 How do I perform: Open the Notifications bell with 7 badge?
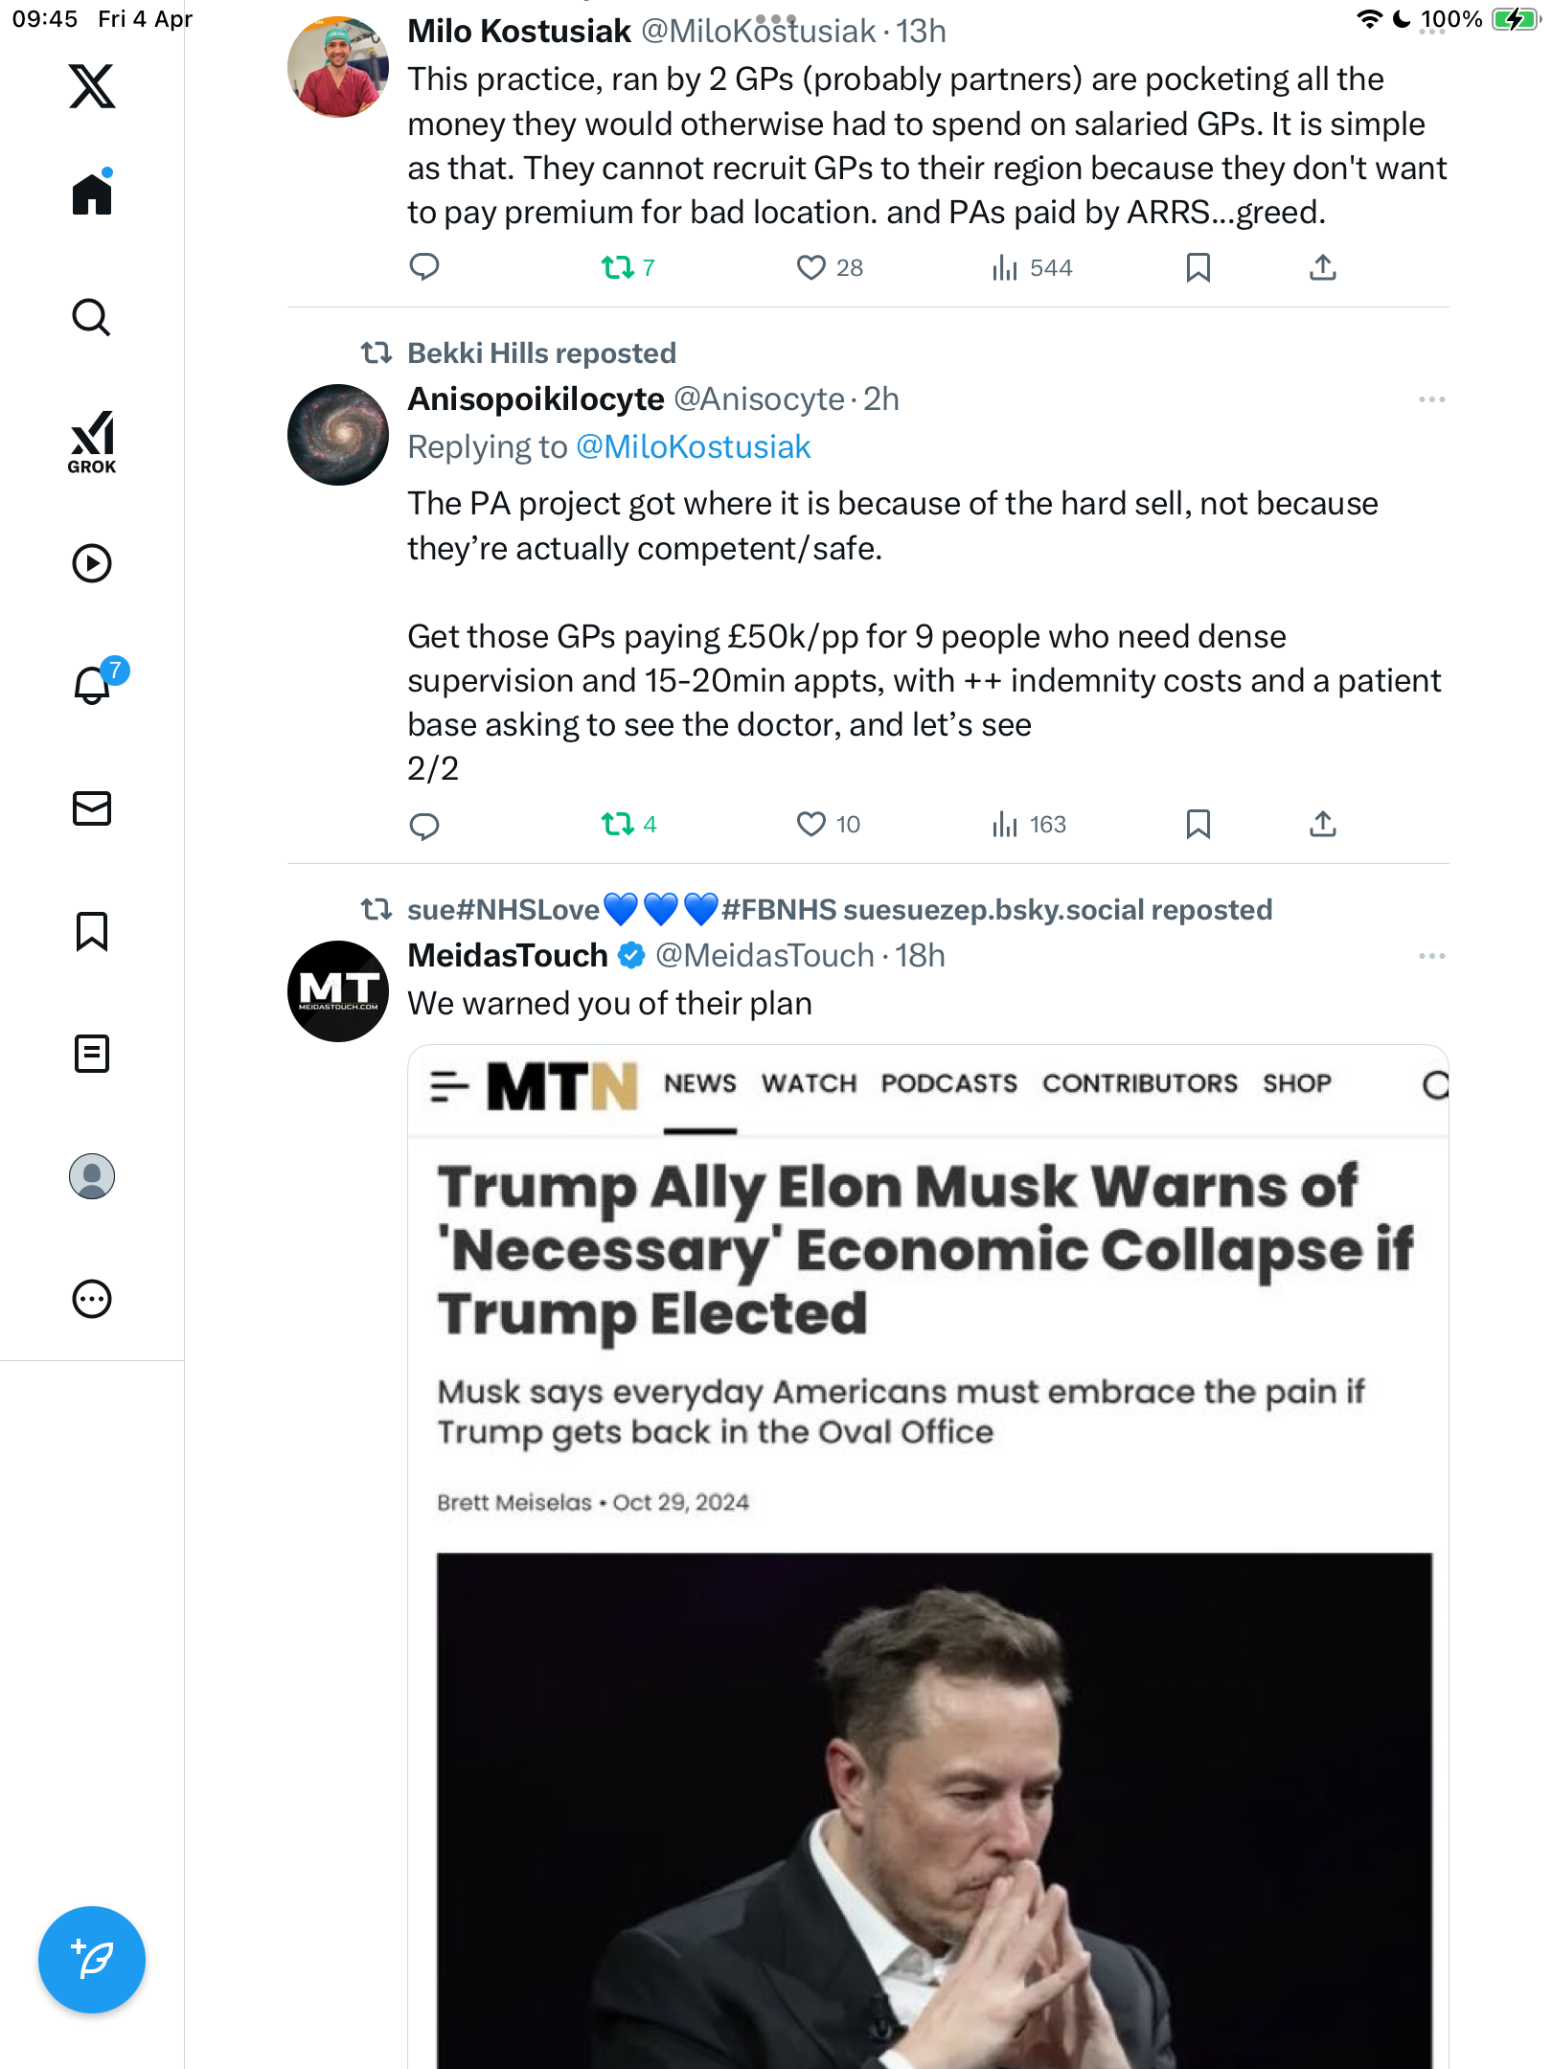(x=96, y=683)
